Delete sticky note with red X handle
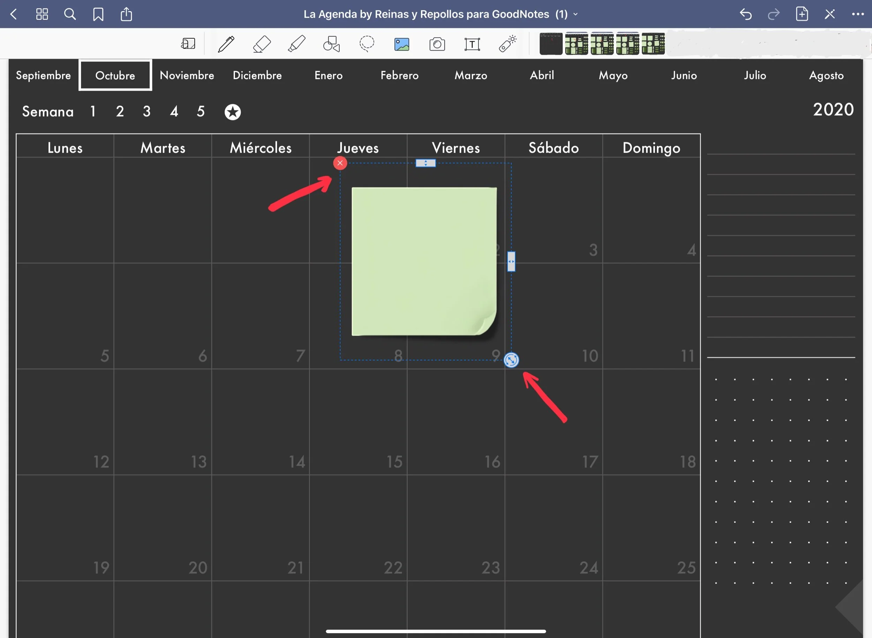872x638 pixels. pos(340,163)
